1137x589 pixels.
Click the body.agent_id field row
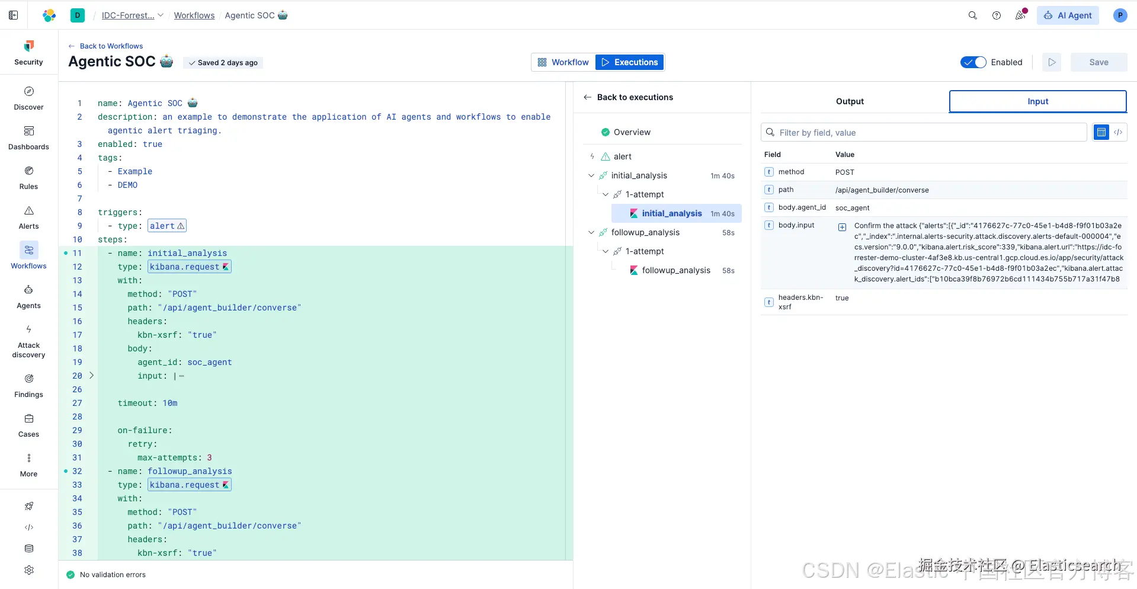tap(944, 207)
